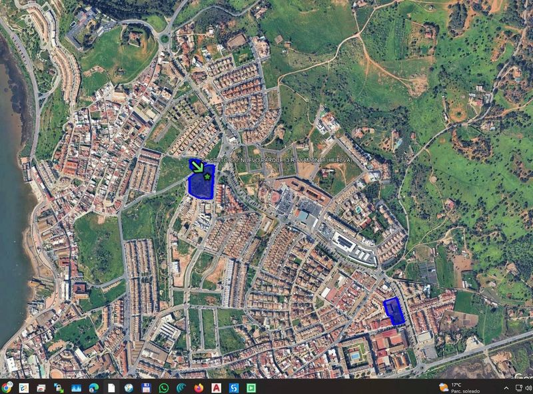Open the white app beside Chrome

click(24, 387)
